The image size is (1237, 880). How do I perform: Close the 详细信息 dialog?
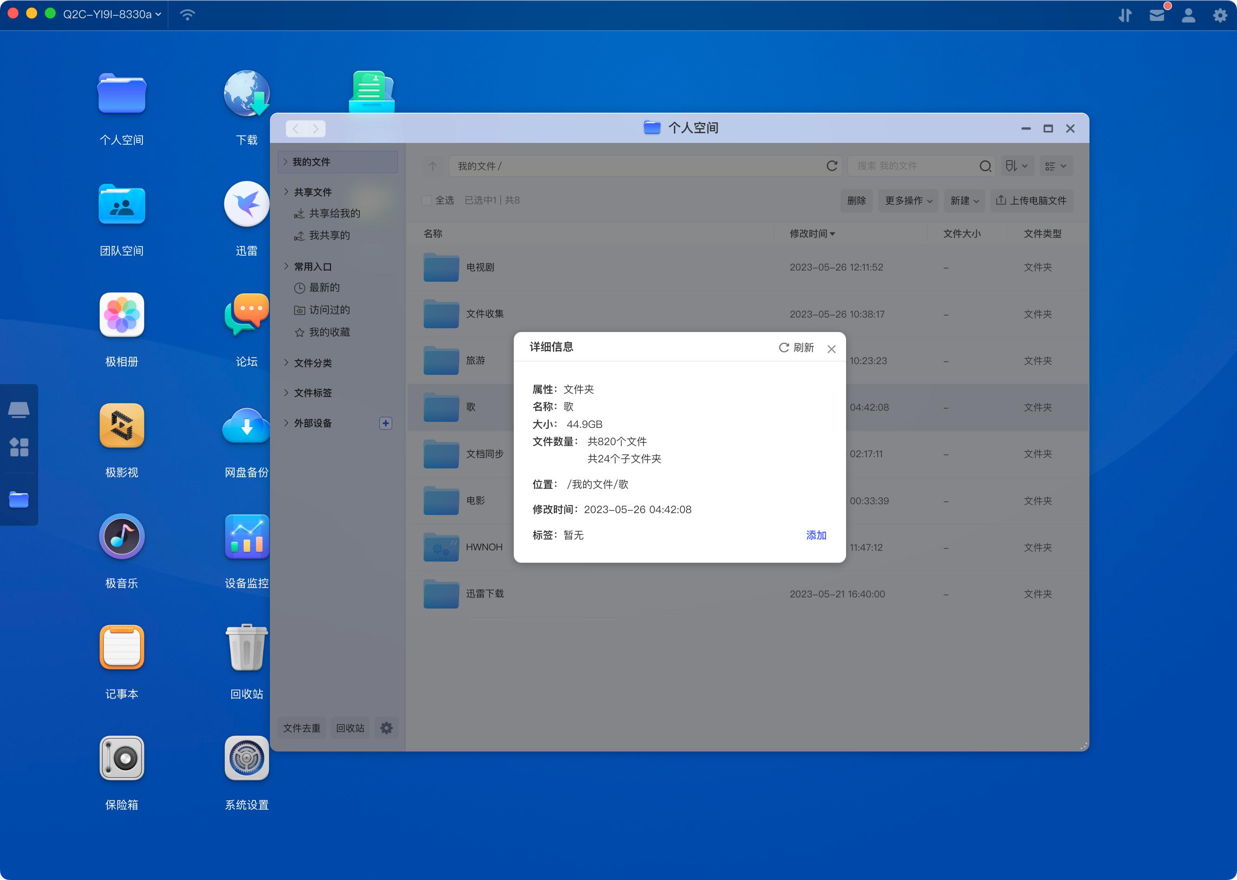pos(831,349)
